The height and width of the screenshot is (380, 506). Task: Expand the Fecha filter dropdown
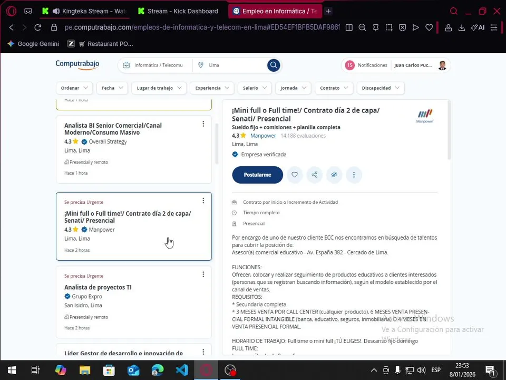(112, 88)
